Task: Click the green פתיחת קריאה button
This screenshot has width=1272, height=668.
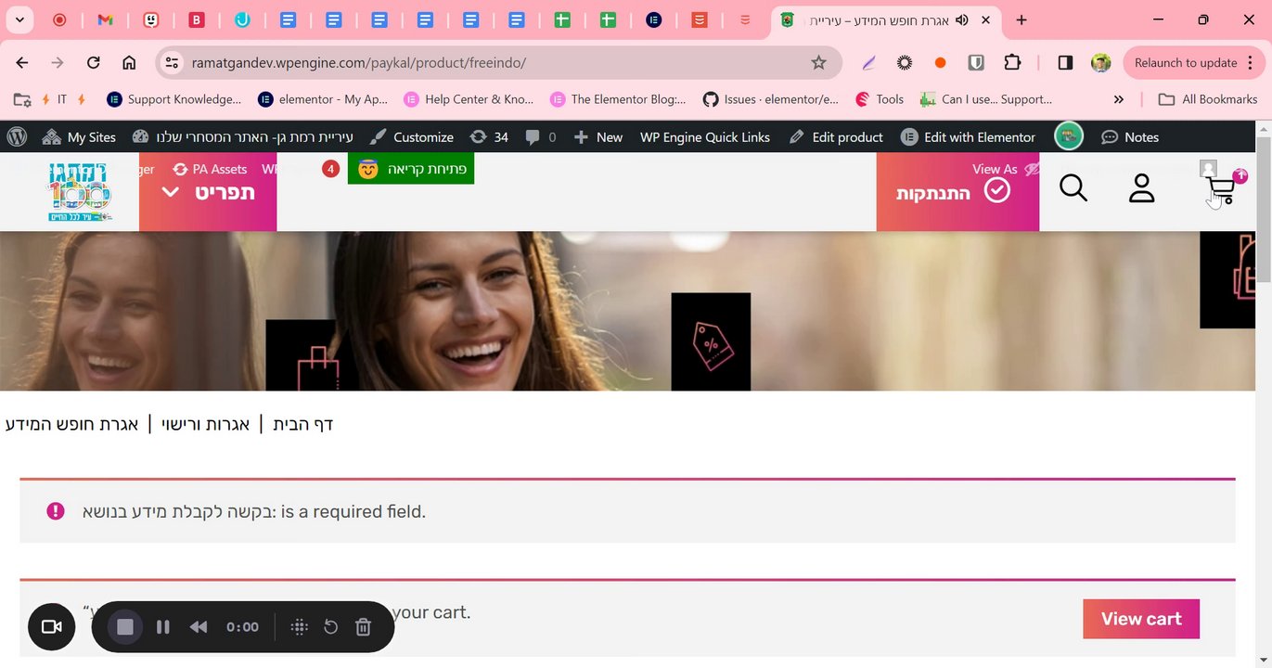Action: coord(411,169)
